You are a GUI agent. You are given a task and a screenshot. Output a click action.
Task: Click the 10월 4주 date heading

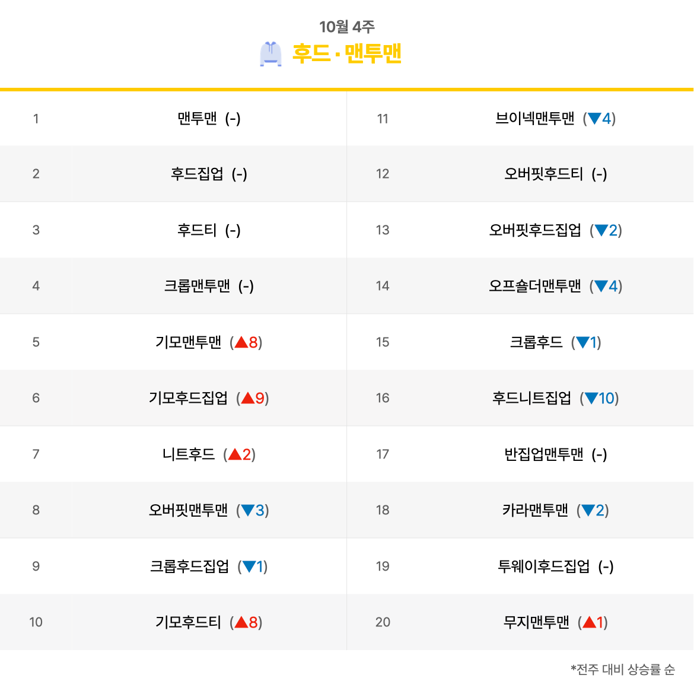click(x=347, y=27)
